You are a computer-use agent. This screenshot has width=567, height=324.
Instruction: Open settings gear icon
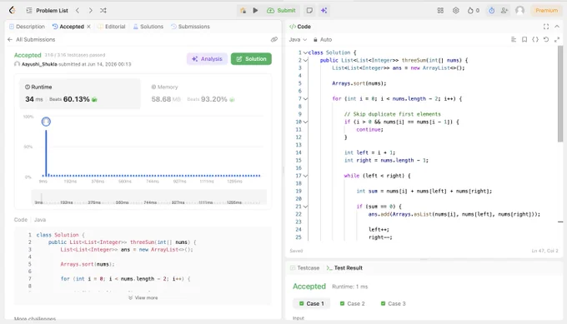coord(455,11)
